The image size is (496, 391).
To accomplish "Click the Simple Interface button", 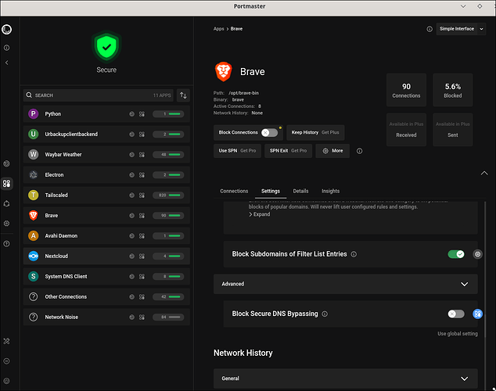I will [x=457, y=29].
